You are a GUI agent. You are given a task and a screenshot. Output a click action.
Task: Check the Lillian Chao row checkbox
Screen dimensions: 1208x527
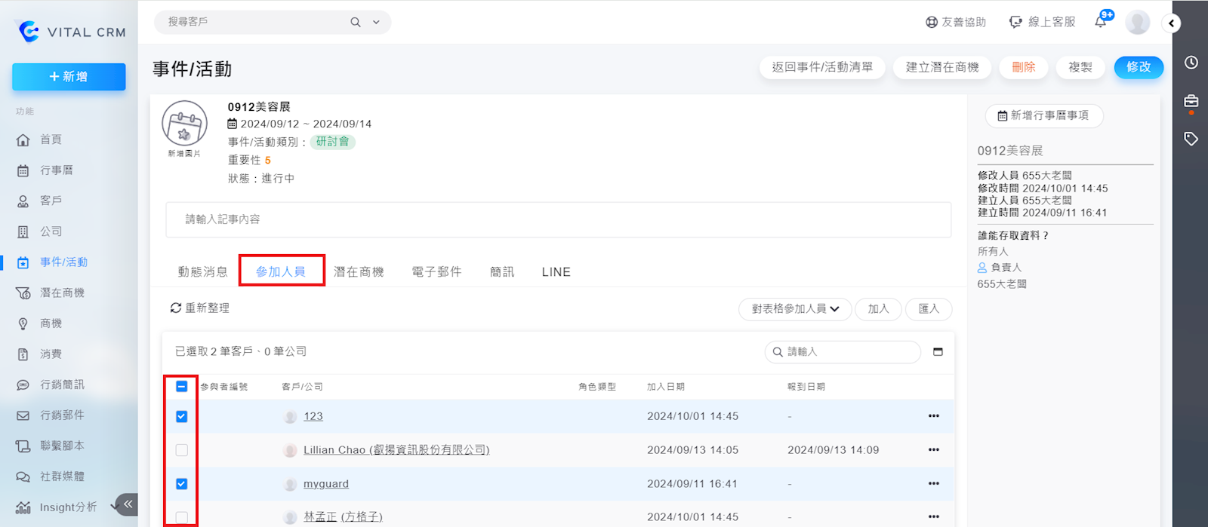(182, 450)
